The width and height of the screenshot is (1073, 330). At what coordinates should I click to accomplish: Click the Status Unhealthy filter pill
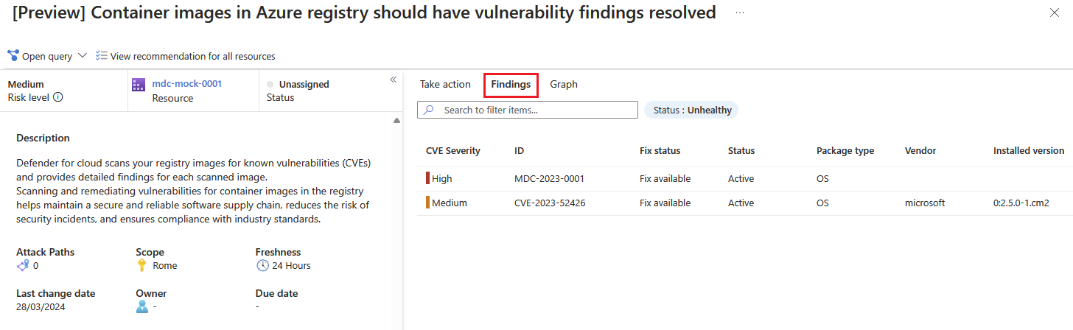pyautogui.click(x=691, y=110)
